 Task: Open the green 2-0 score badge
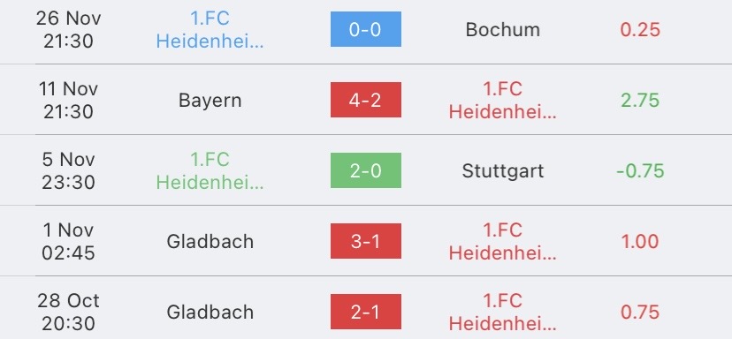pos(365,170)
